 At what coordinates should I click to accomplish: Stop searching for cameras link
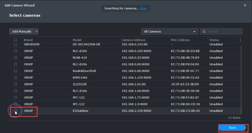point(143,8)
